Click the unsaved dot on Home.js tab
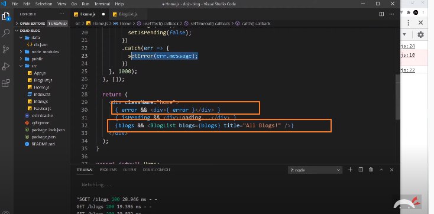 [103, 14]
